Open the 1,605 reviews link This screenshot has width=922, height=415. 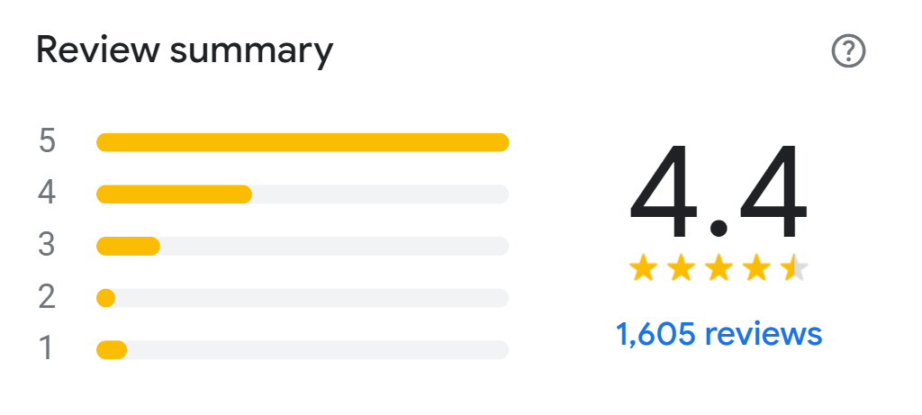coord(719,334)
